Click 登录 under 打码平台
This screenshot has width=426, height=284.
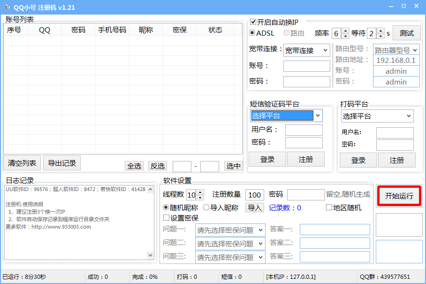tap(358, 160)
